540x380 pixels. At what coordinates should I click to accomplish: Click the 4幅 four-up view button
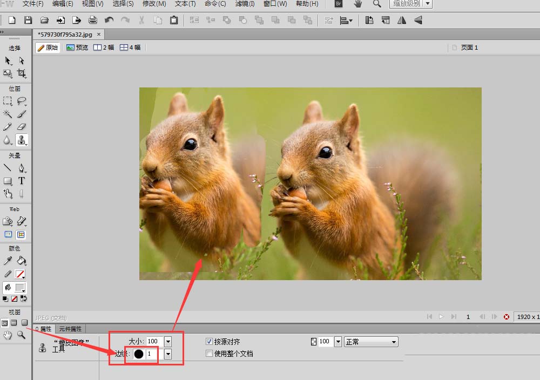(x=130, y=47)
